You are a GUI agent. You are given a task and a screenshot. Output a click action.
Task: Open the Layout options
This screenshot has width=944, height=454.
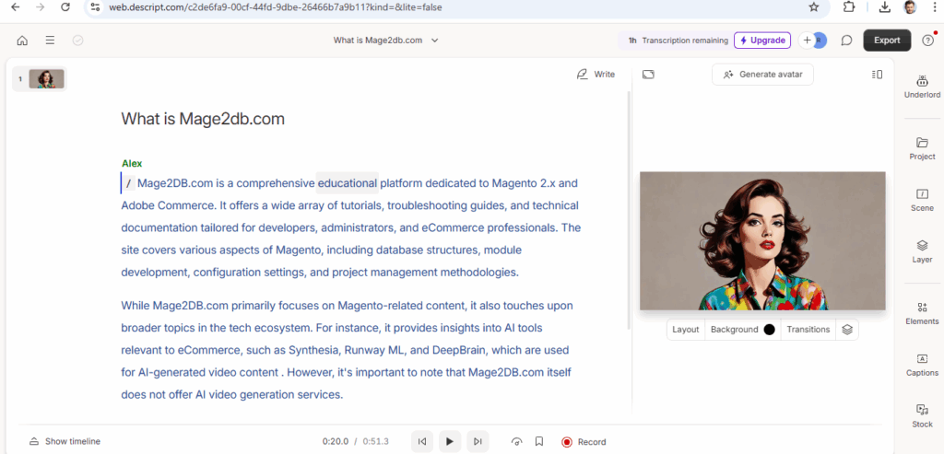click(686, 330)
